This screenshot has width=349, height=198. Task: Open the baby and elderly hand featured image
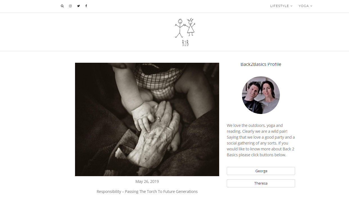147,119
